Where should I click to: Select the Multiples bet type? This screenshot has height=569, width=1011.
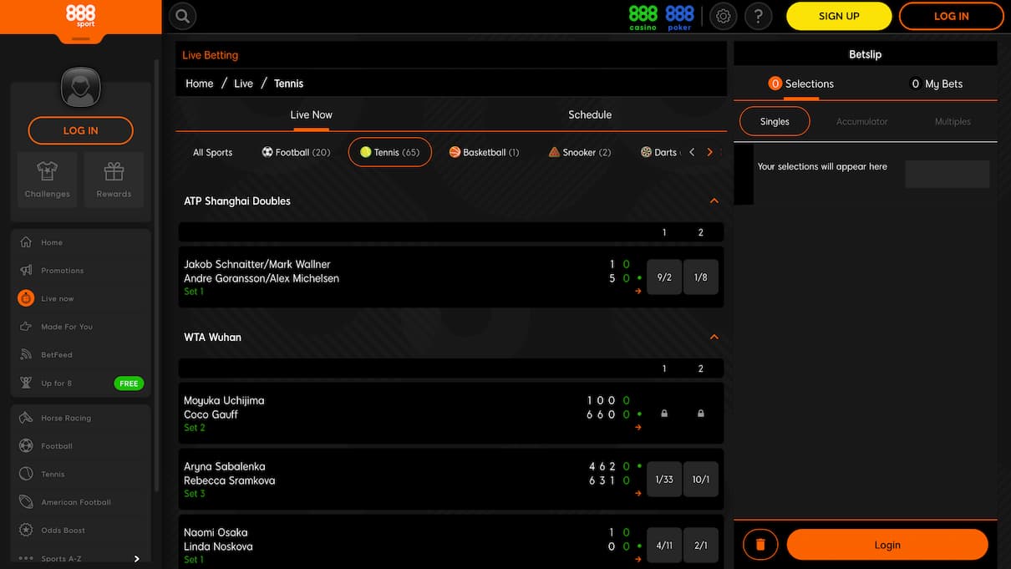point(952,121)
